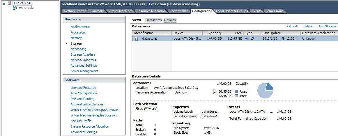Click Delete datastore link
The image size is (338, 136).
308,26
